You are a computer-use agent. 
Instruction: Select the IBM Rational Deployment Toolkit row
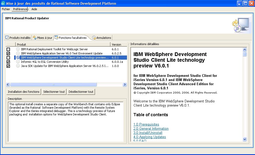(x=66, y=49)
